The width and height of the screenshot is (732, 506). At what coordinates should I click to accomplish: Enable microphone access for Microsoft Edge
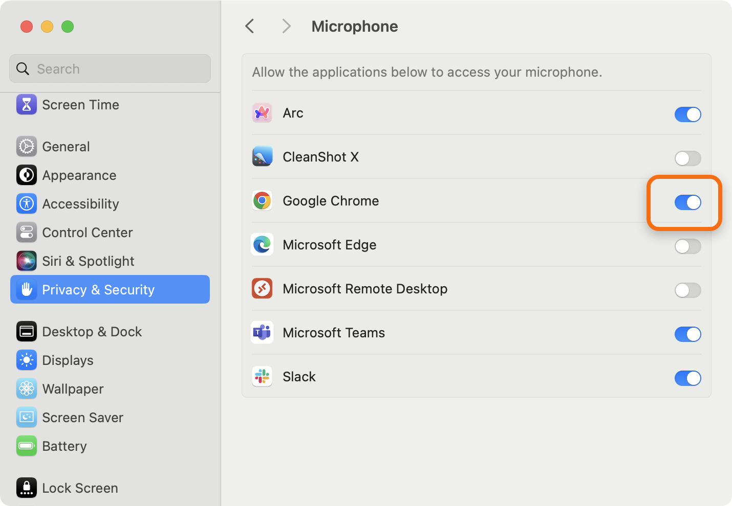tap(687, 246)
